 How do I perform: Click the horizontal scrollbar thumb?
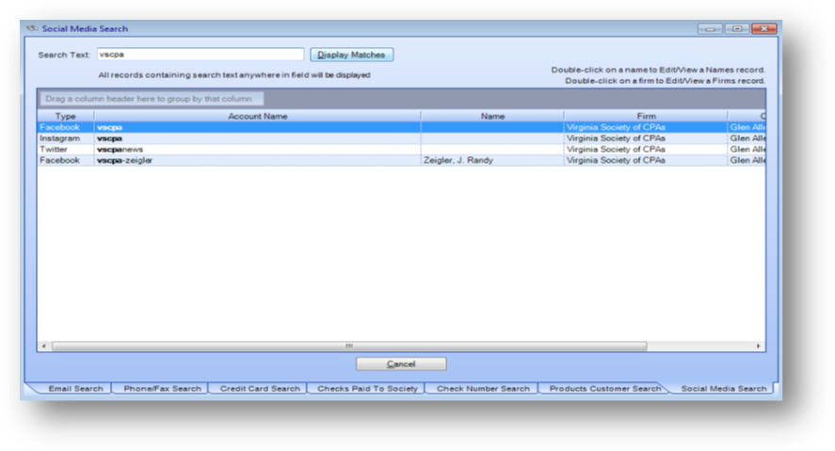pos(349,346)
